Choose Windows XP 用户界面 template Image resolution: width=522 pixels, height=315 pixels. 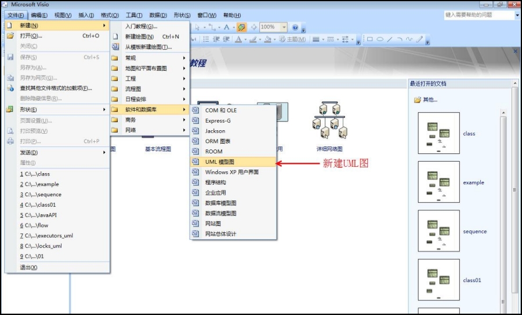pyautogui.click(x=233, y=172)
